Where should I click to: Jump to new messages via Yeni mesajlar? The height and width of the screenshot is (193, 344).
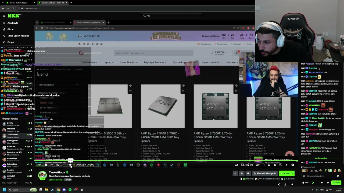(x=321, y=158)
